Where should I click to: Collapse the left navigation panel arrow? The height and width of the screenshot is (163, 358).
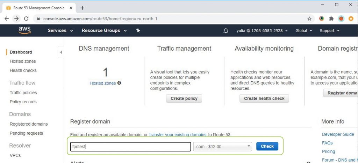[61, 52]
